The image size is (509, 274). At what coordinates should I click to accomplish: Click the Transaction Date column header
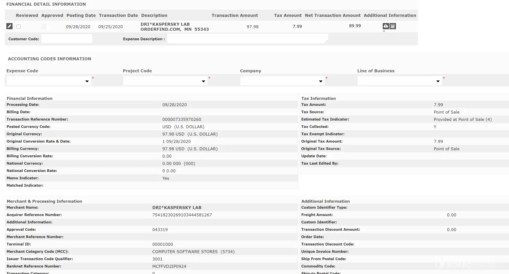click(x=118, y=16)
